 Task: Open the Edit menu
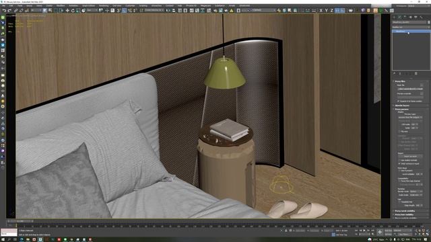coord(11,5)
